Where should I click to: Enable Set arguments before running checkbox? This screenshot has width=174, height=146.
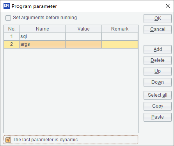point(8,18)
